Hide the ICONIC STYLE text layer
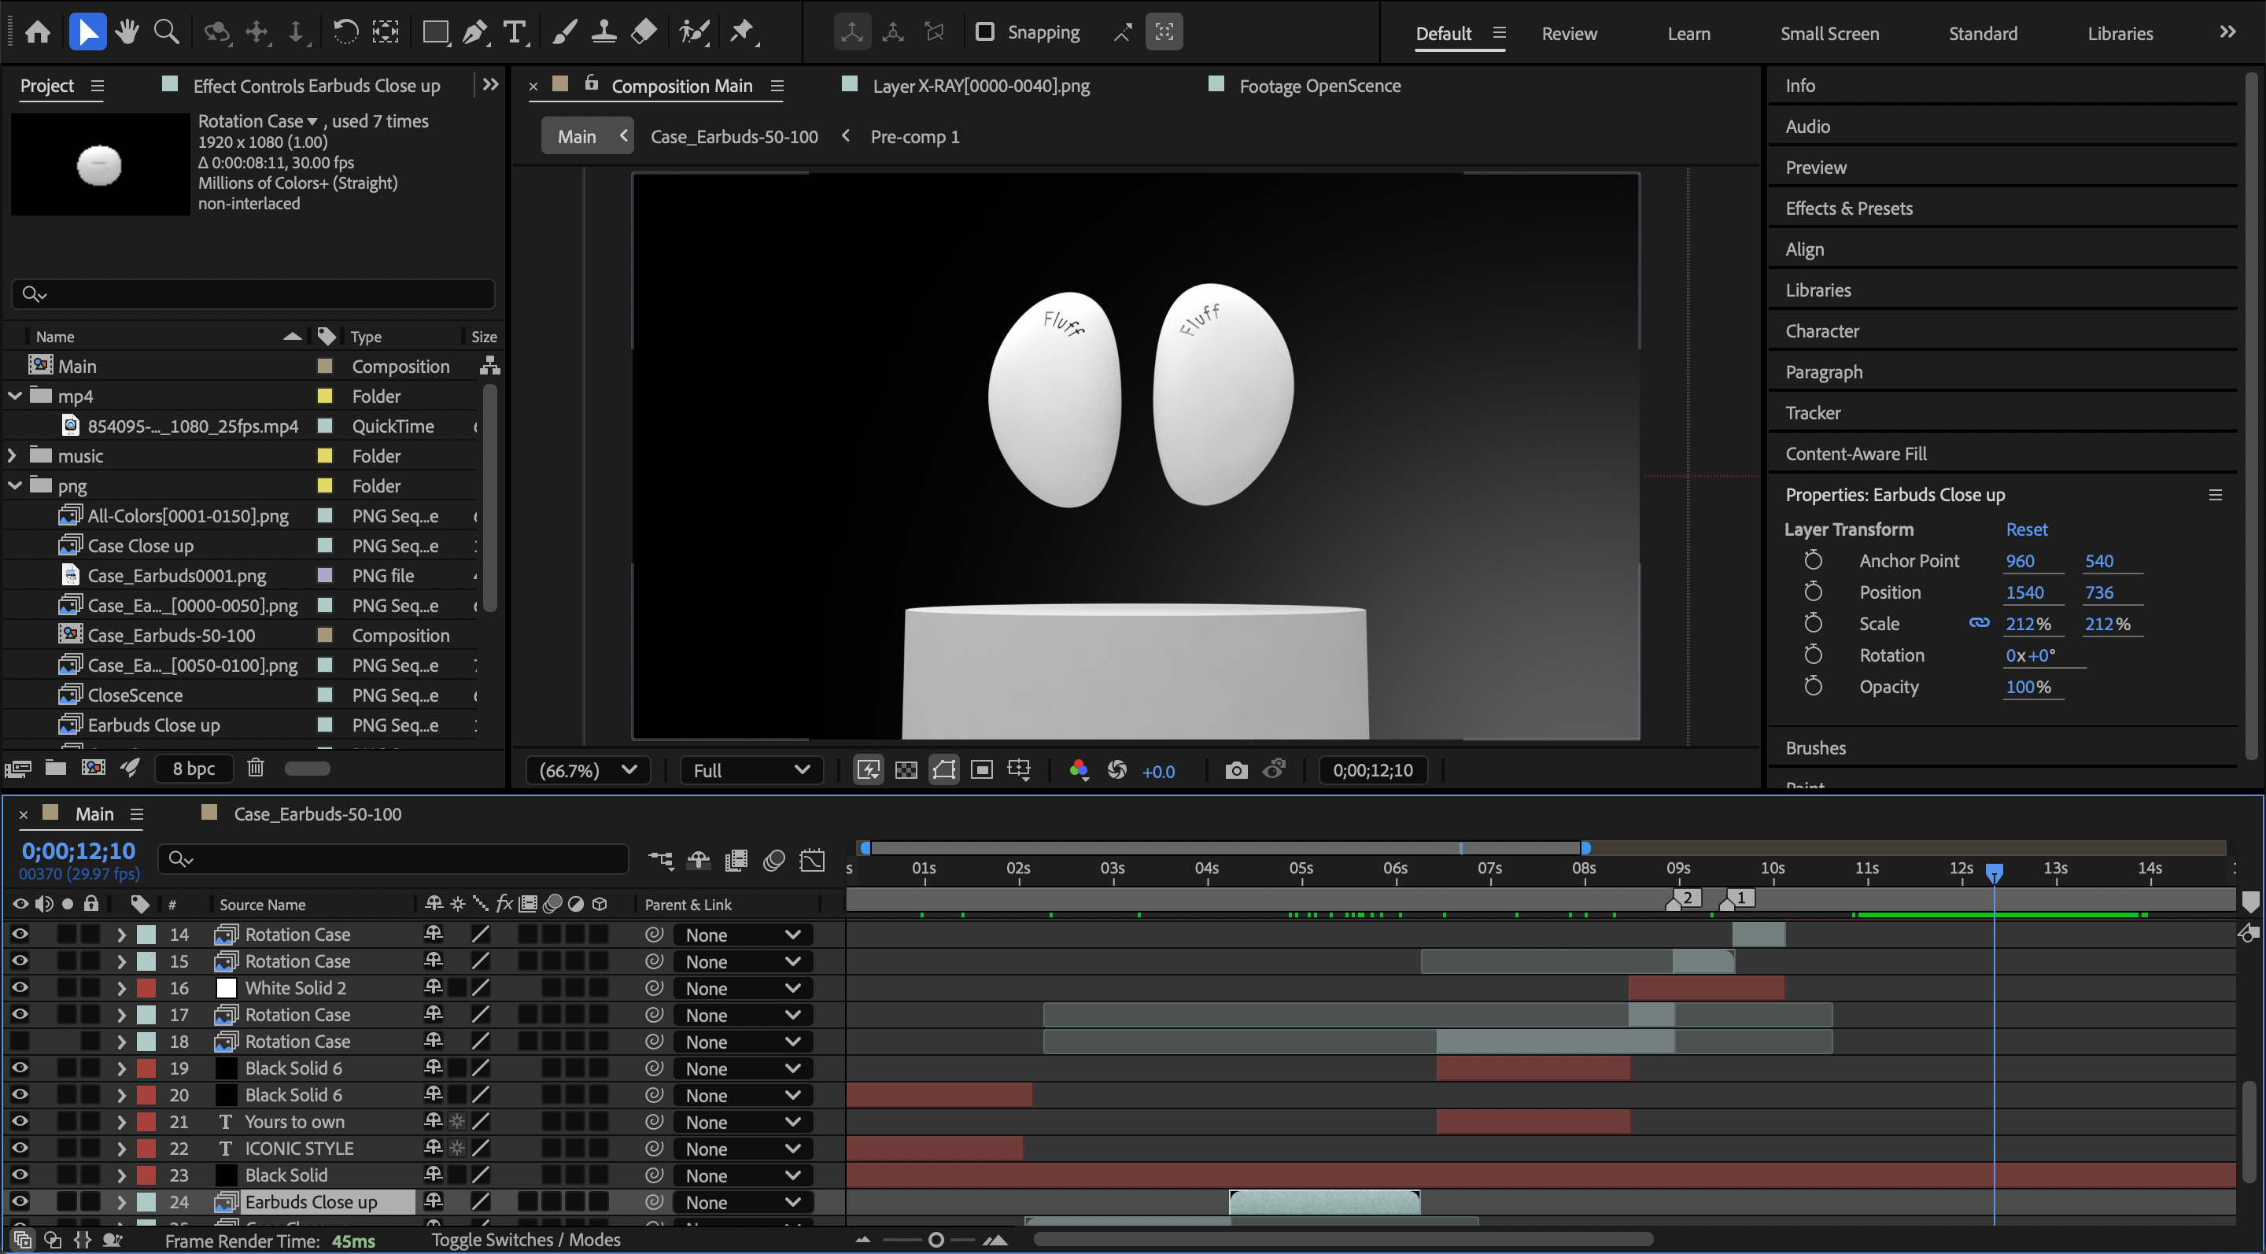 click(20, 1149)
